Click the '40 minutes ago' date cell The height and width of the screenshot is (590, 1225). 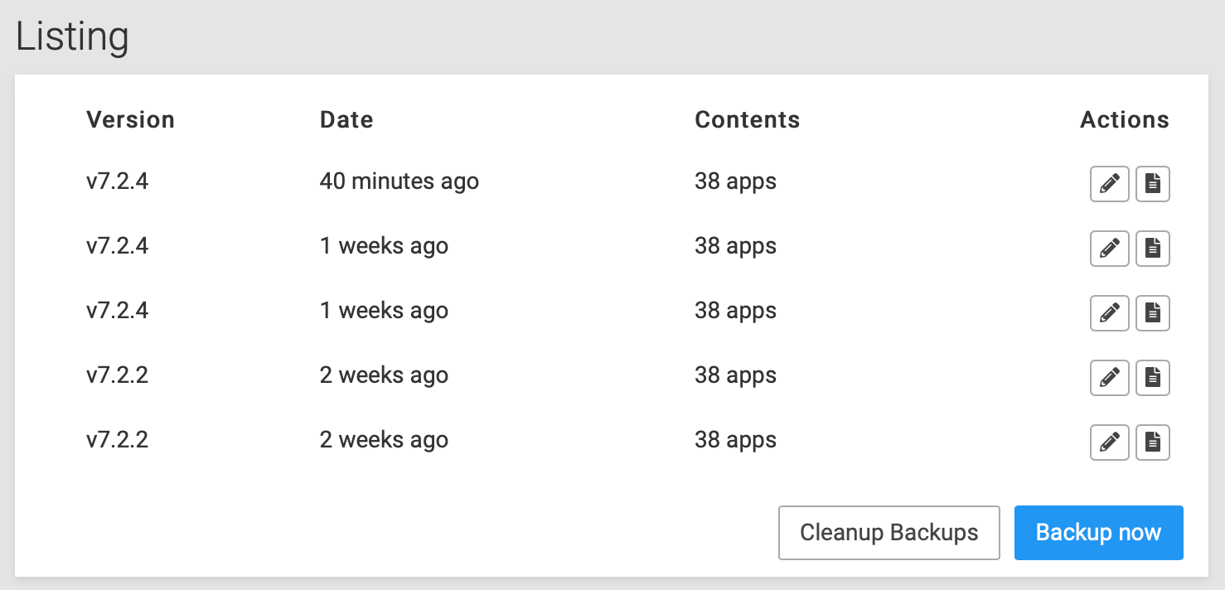(x=399, y=181)
